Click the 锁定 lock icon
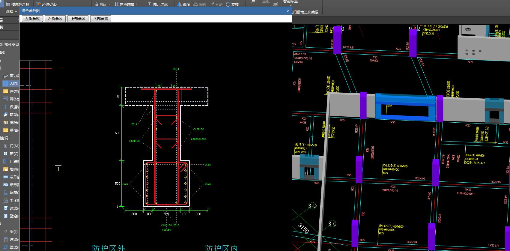 pos(97,4)
